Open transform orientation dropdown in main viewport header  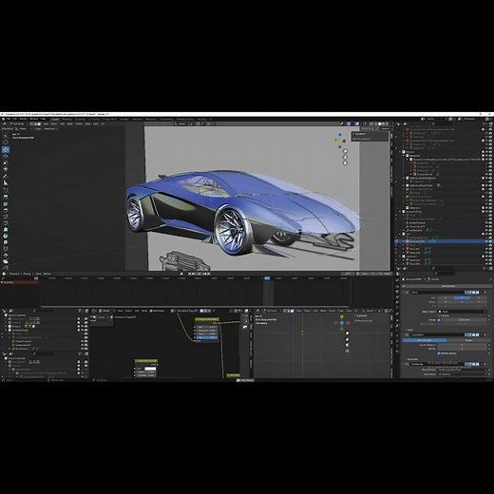tap(182, 123)
